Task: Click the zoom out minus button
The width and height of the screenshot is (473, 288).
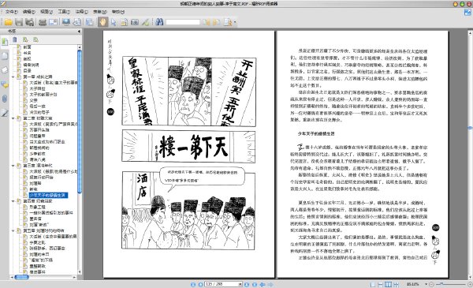Action: [x=431, y=284]
